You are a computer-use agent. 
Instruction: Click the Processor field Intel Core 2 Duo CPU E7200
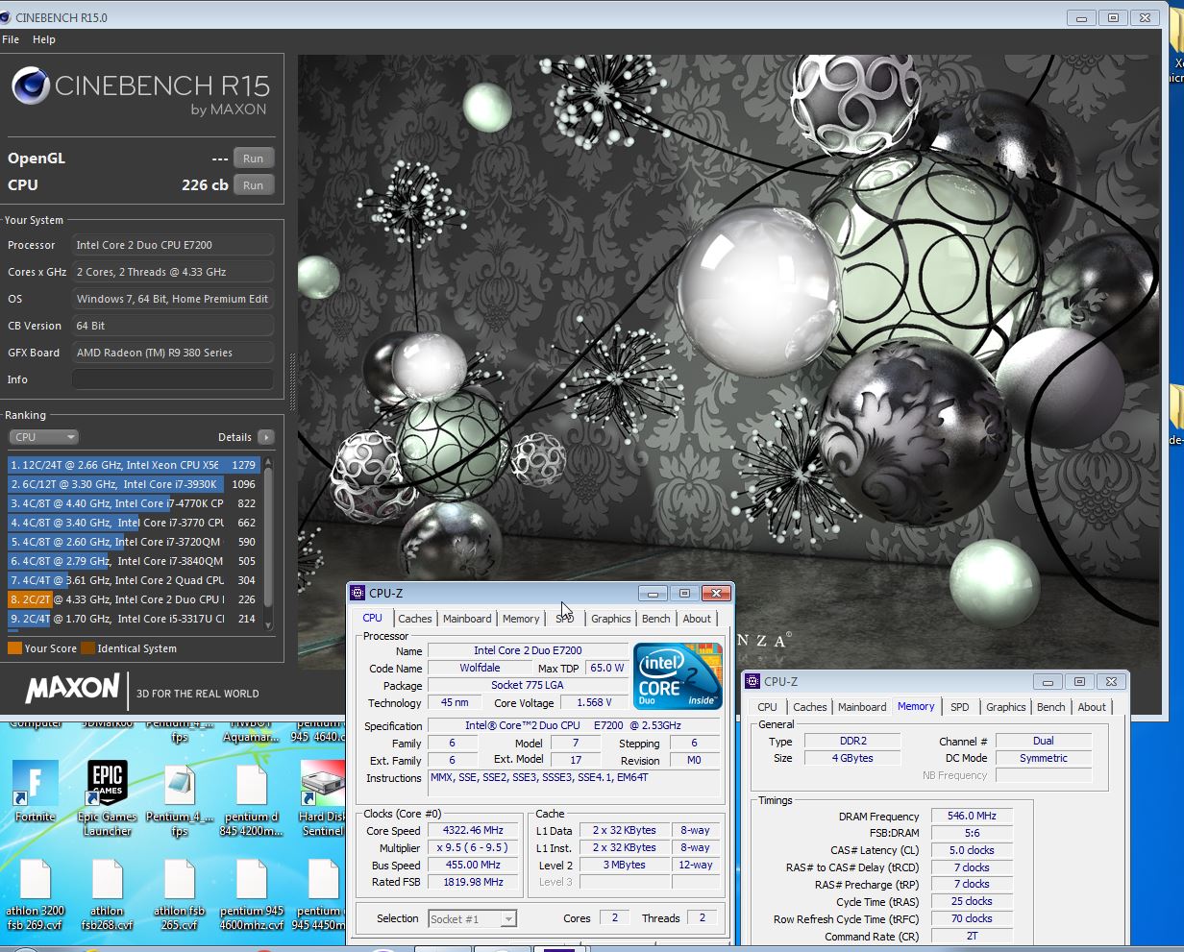pos(173,245)
